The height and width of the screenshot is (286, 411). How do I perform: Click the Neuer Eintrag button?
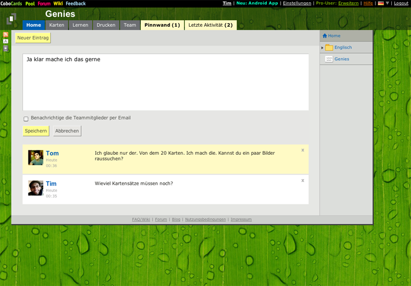coord(33,38)
